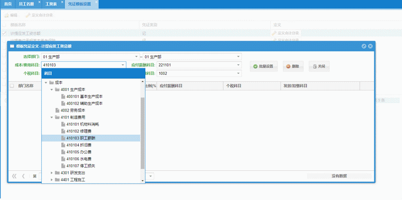
Task: Click the subject tree scrollbar up arrow
Action: [x=143, y=81]
